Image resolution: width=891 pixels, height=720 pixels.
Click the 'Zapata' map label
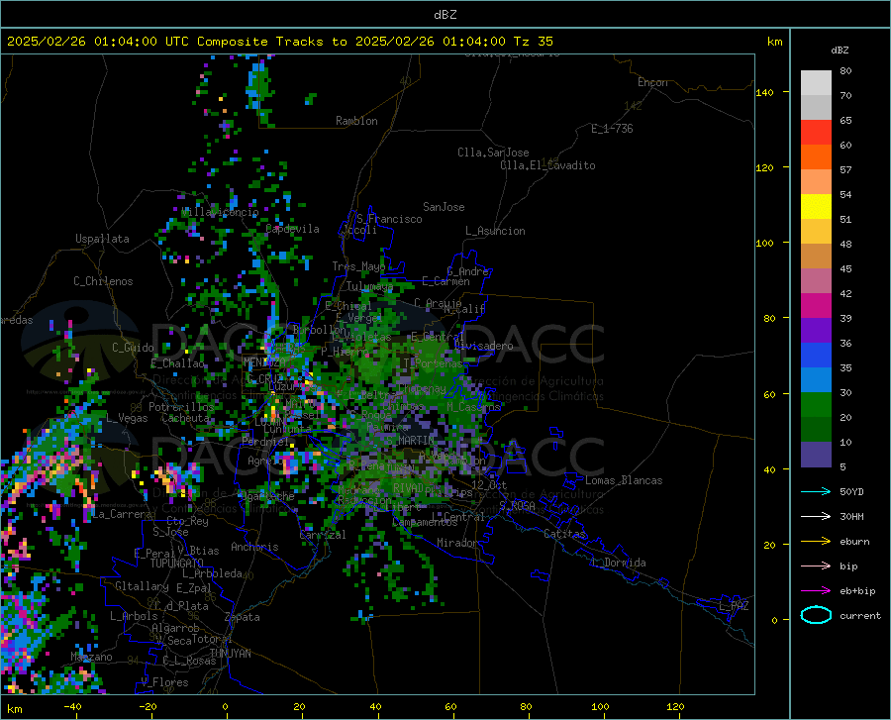(x=243, y=617)
